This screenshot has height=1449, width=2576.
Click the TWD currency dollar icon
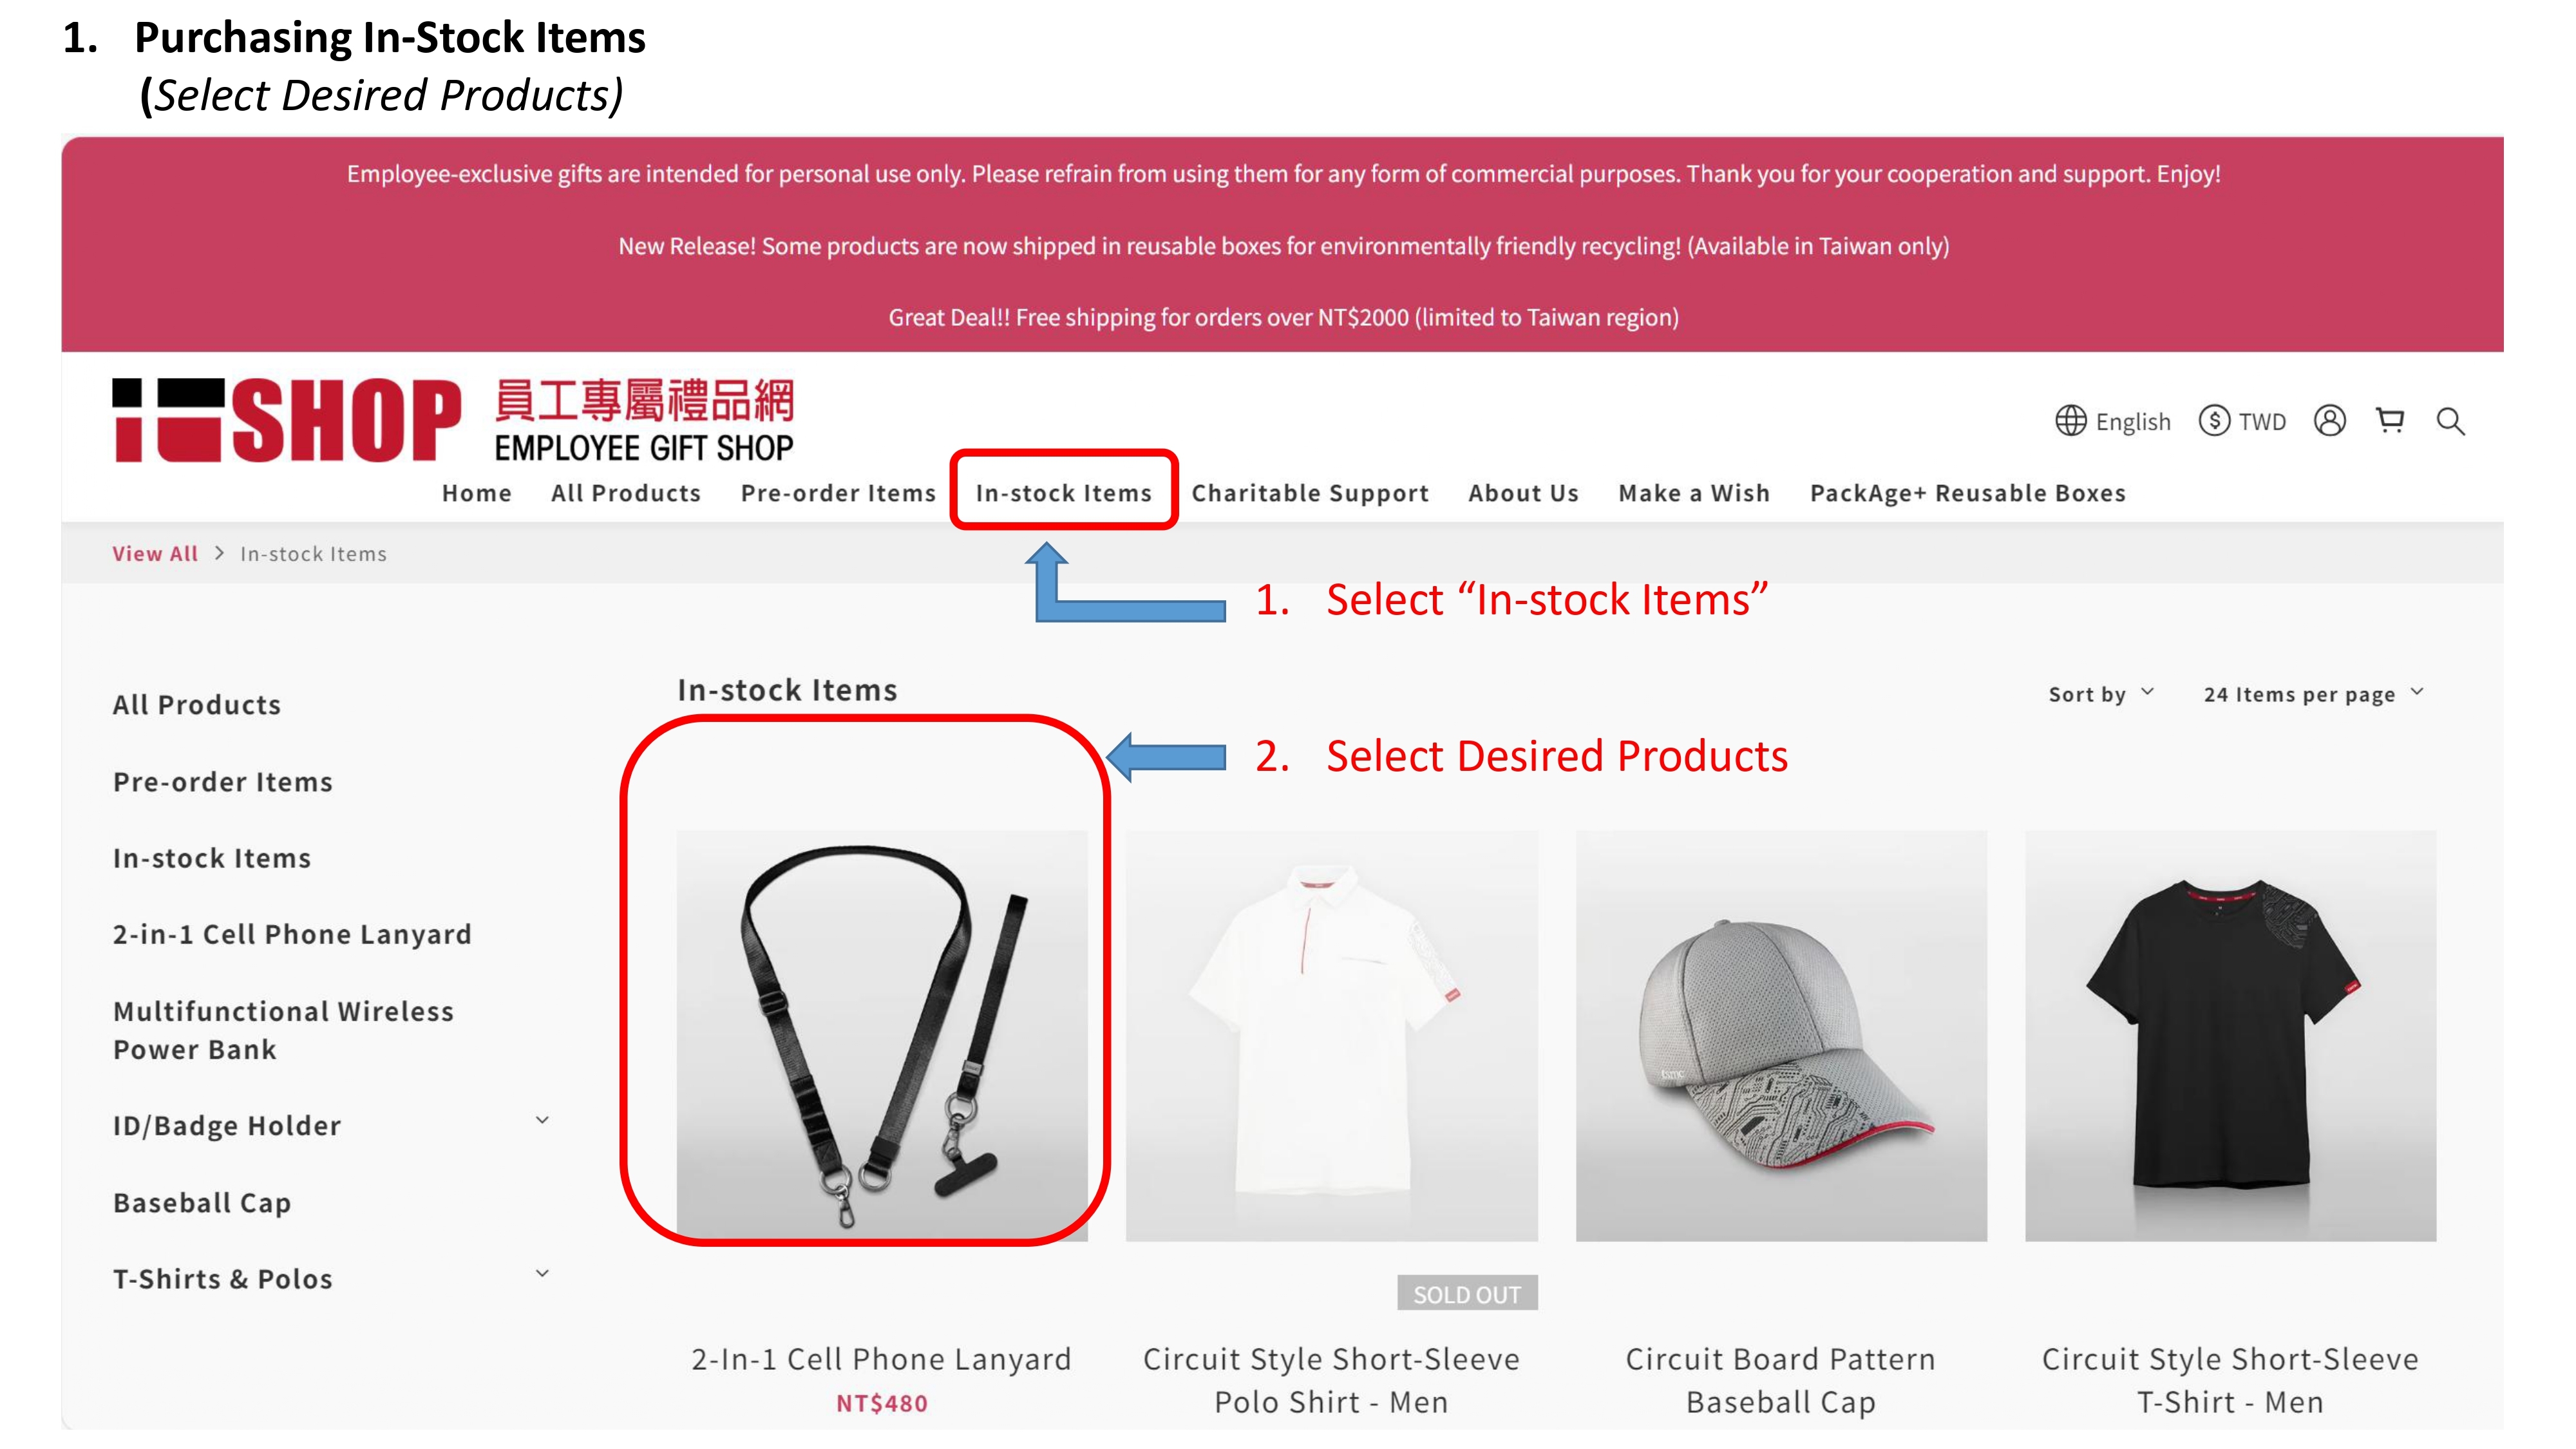click(2214, 421)
